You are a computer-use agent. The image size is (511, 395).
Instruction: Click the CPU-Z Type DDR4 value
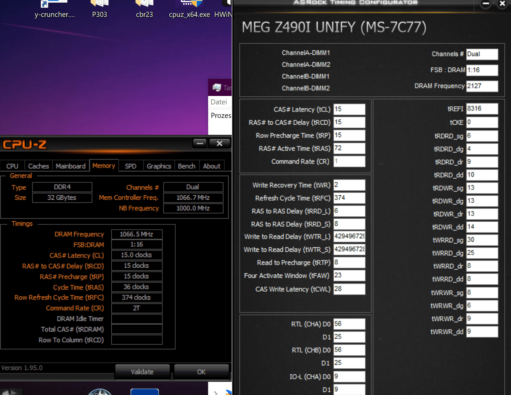coord(62,187)
